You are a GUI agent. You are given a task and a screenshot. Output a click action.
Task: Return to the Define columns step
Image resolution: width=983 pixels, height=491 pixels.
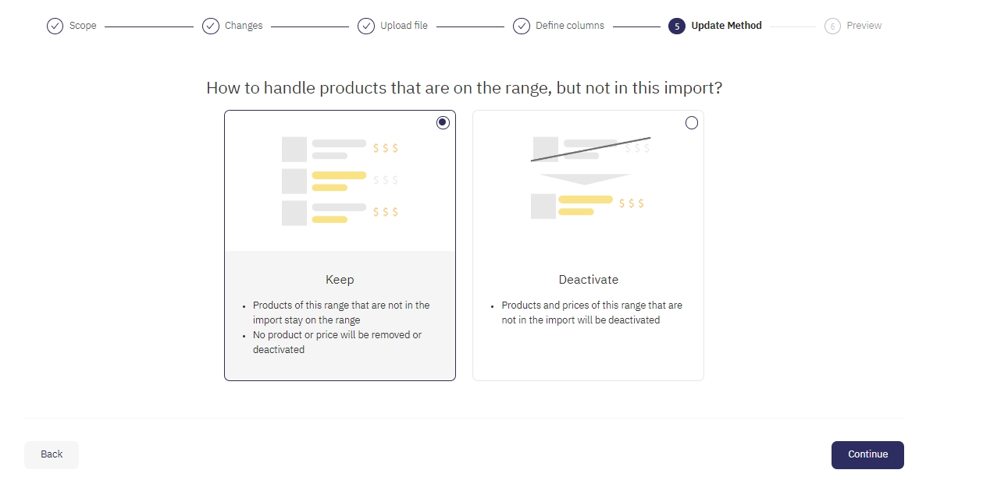(x=569, y=26)
